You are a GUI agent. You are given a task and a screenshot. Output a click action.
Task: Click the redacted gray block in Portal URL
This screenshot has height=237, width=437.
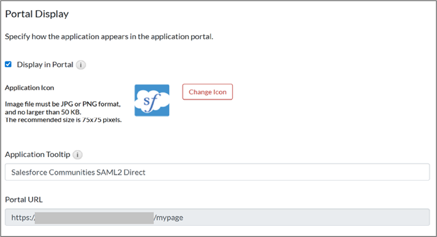pos(94,218)
